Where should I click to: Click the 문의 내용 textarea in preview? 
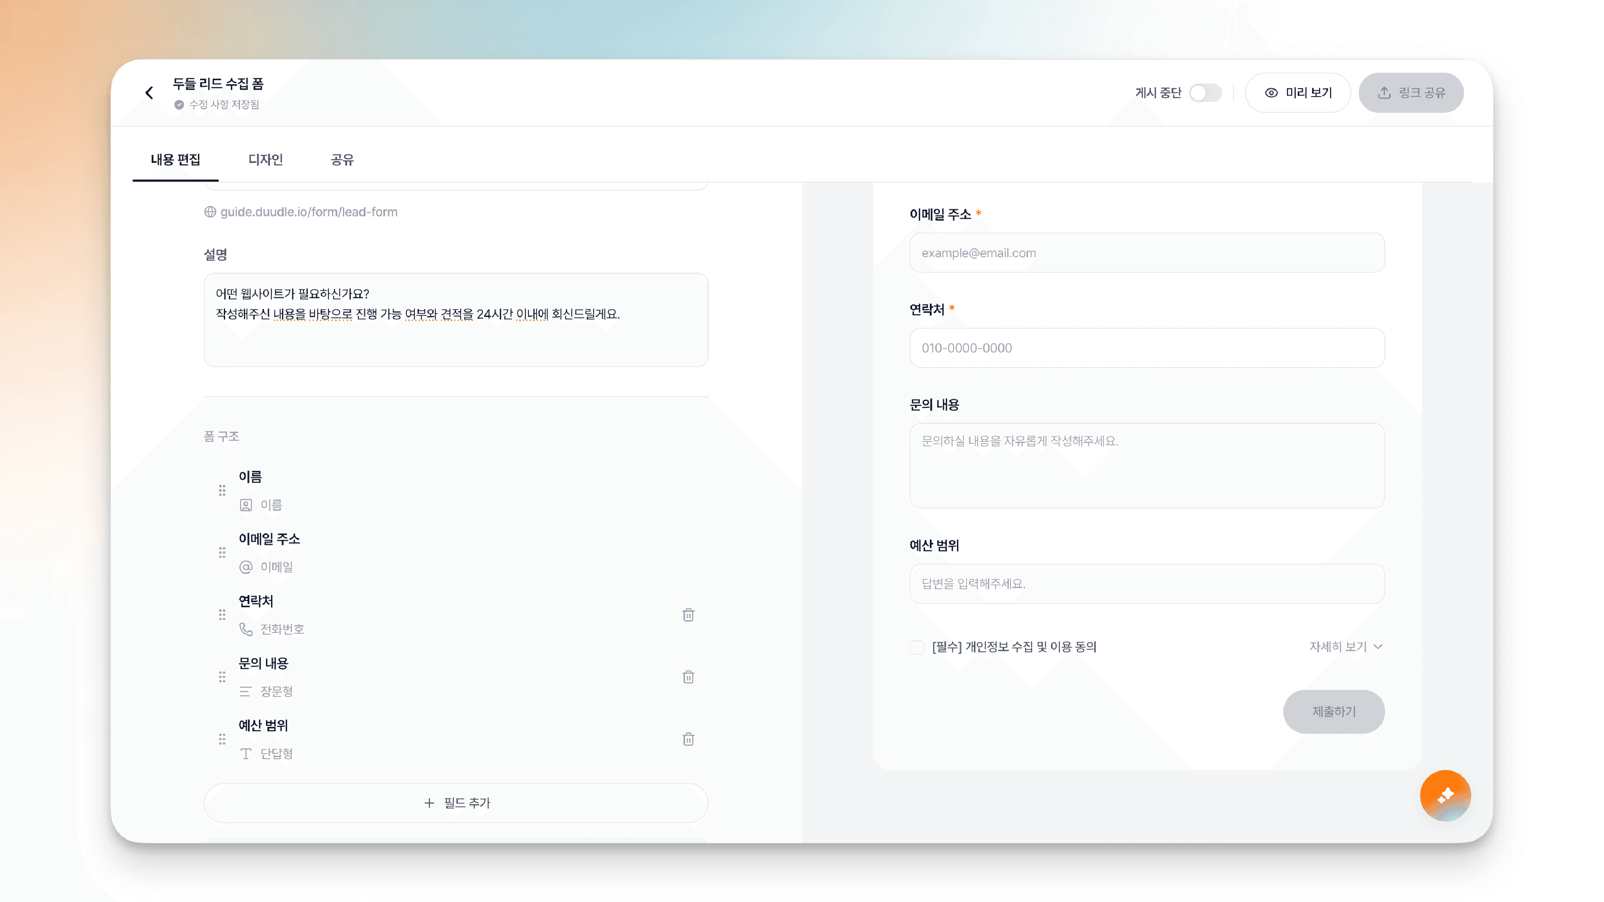tap(1147, 466)
